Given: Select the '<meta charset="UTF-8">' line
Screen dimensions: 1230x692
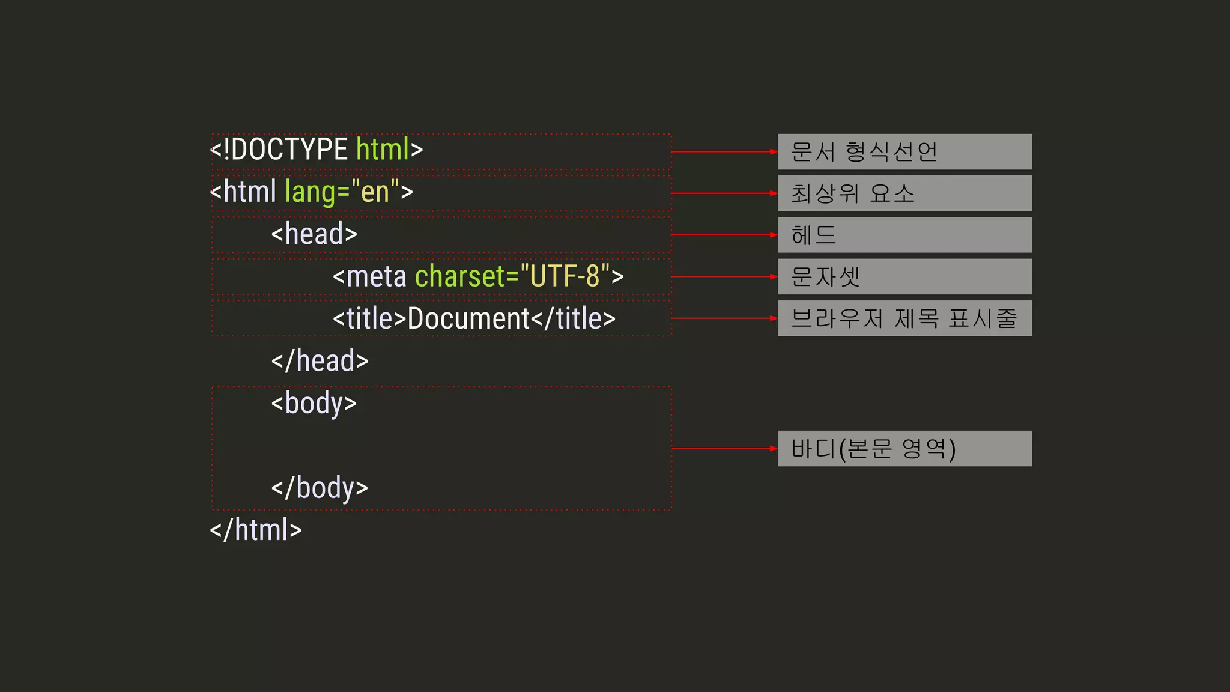Looking at the screenshot, I should tap(478, 276).
